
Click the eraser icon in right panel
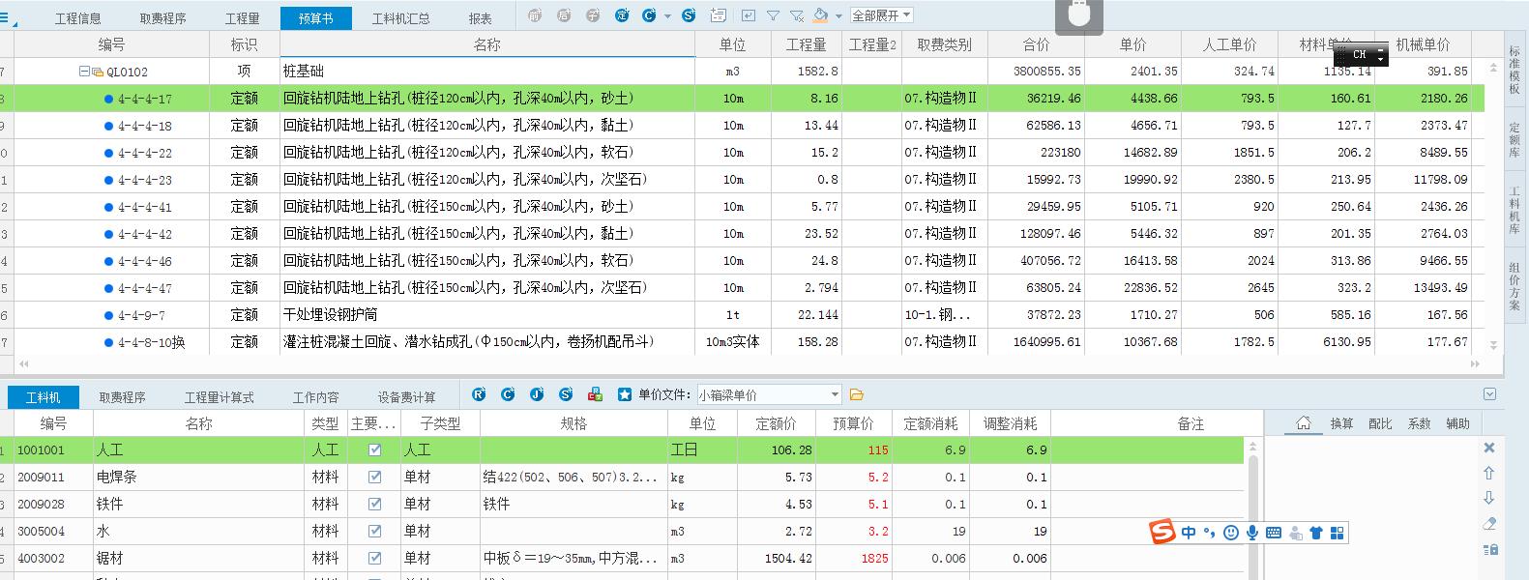(1489, 524)
